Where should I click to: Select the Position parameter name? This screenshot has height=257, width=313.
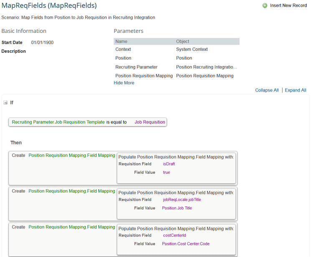pyautogui.click(x=123, y=58)
